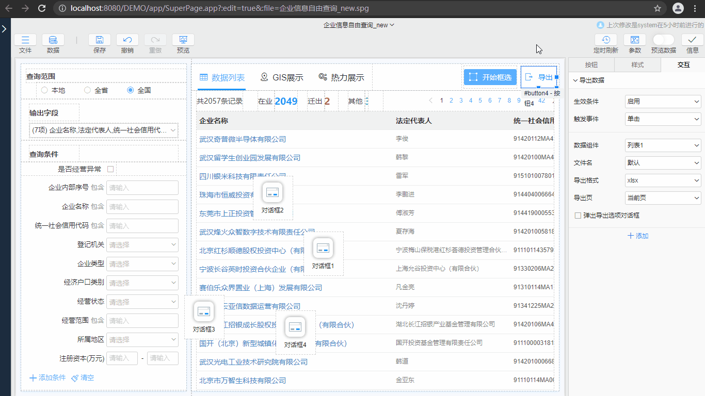Click the 重做 redo icon
Image resolution: width=705 pixels, height=396 pixels.
tap(155, 39)
